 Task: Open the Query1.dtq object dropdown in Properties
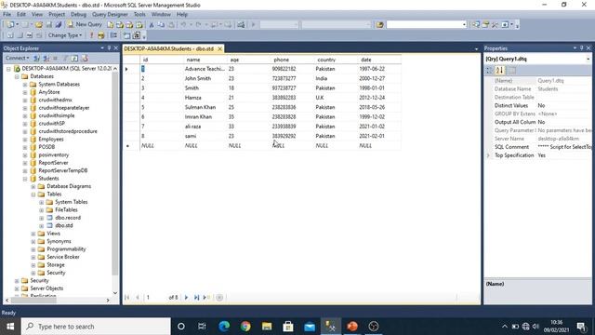(588, 59)
